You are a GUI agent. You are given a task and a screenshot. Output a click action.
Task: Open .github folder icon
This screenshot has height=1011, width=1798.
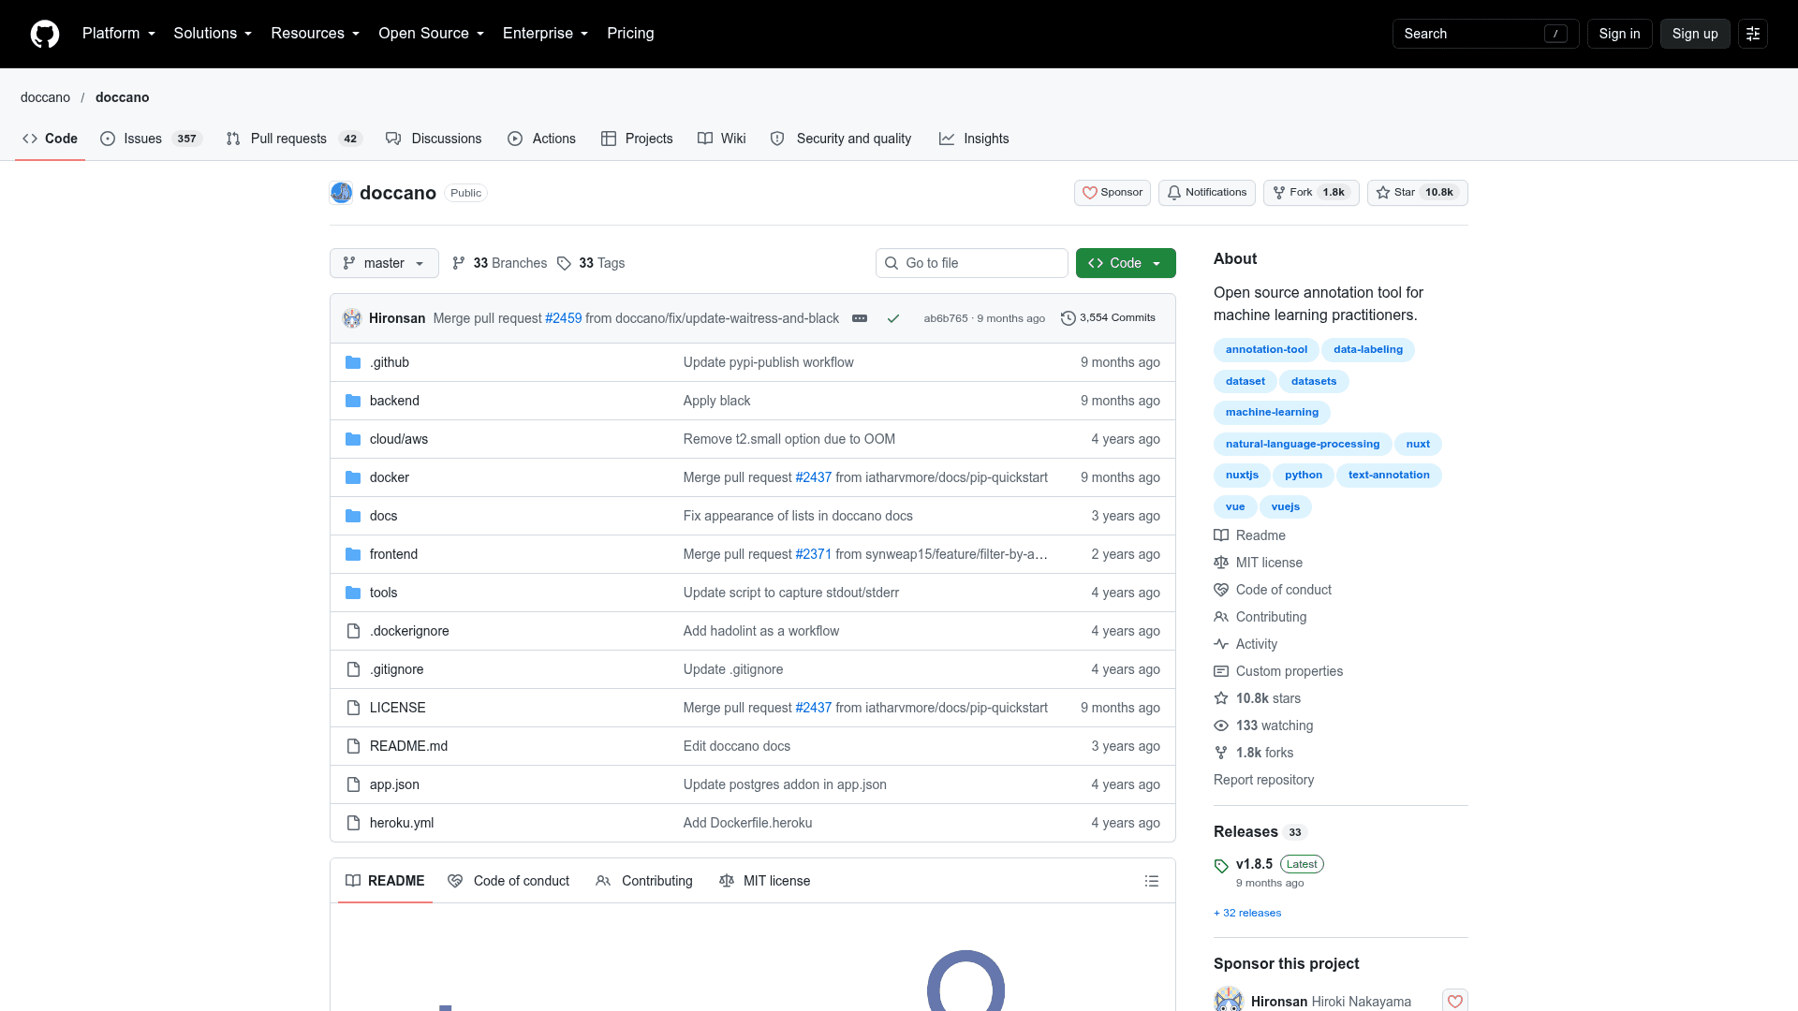(x=353, y=362)
